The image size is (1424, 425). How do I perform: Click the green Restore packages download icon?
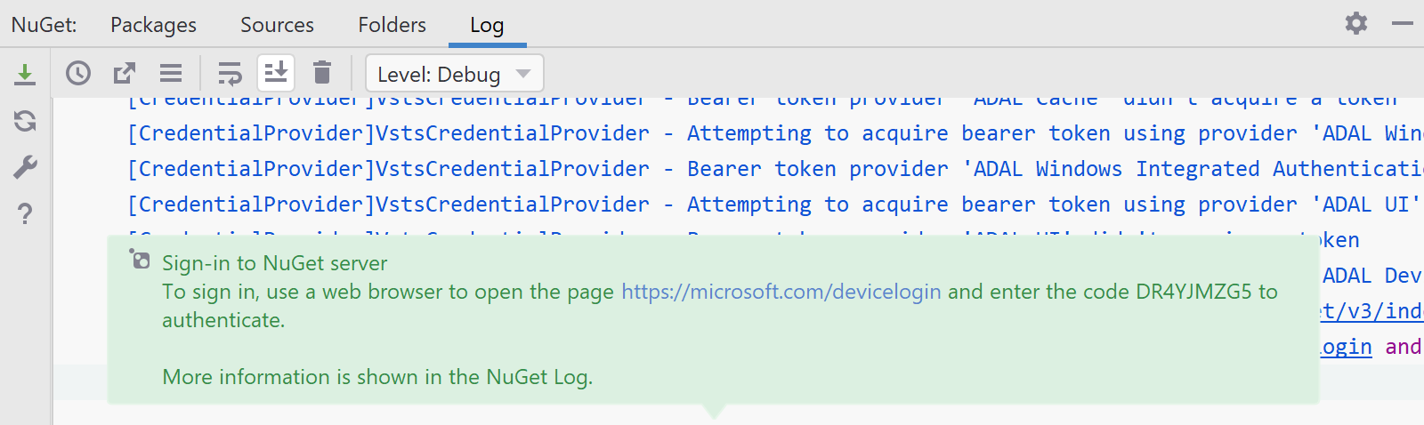[25, 75]
